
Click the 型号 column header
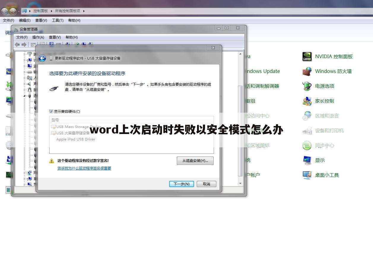[131, 120]
